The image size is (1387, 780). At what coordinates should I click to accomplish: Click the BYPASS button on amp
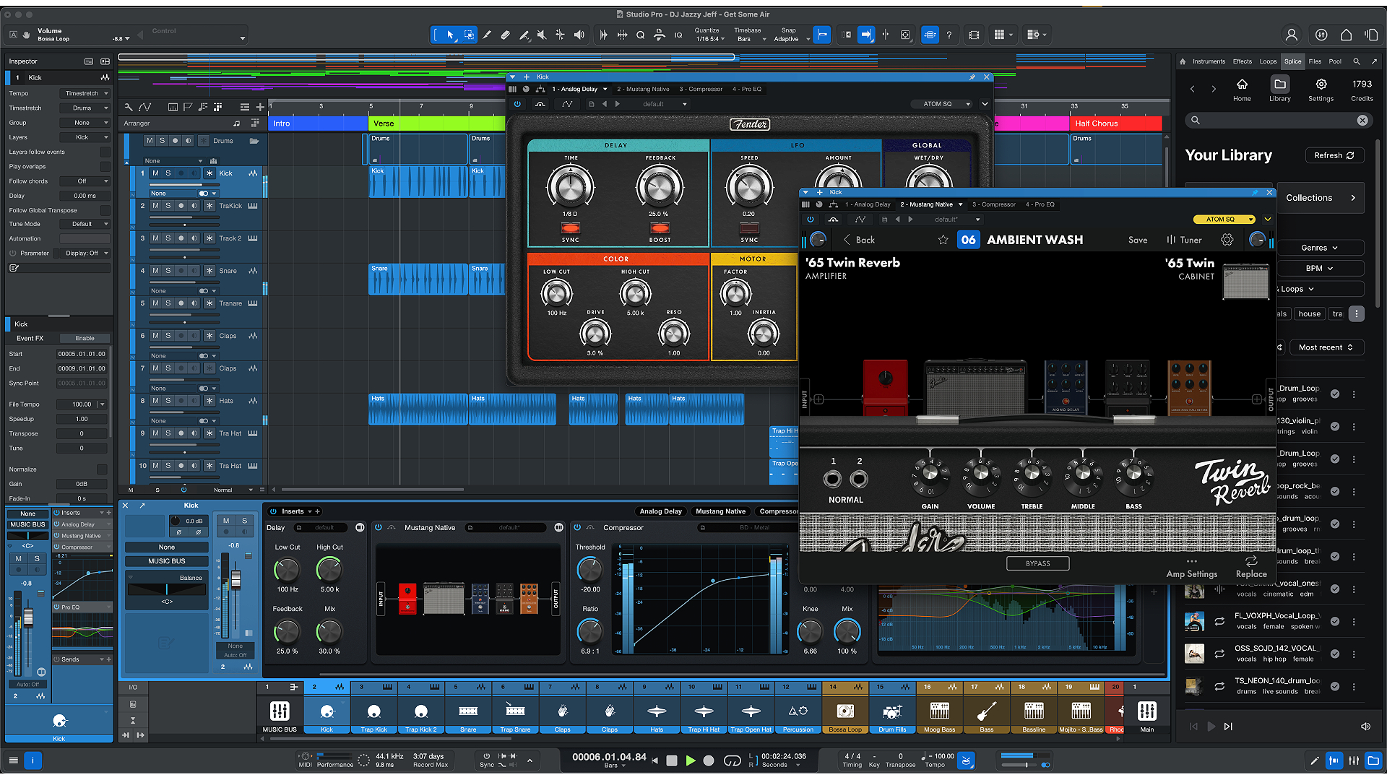[x=1037, y=563]
